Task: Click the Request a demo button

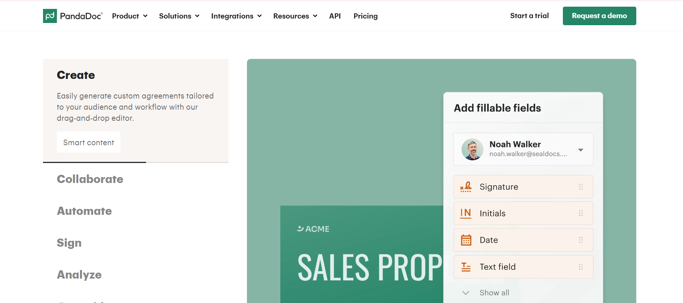Action: 599,16
